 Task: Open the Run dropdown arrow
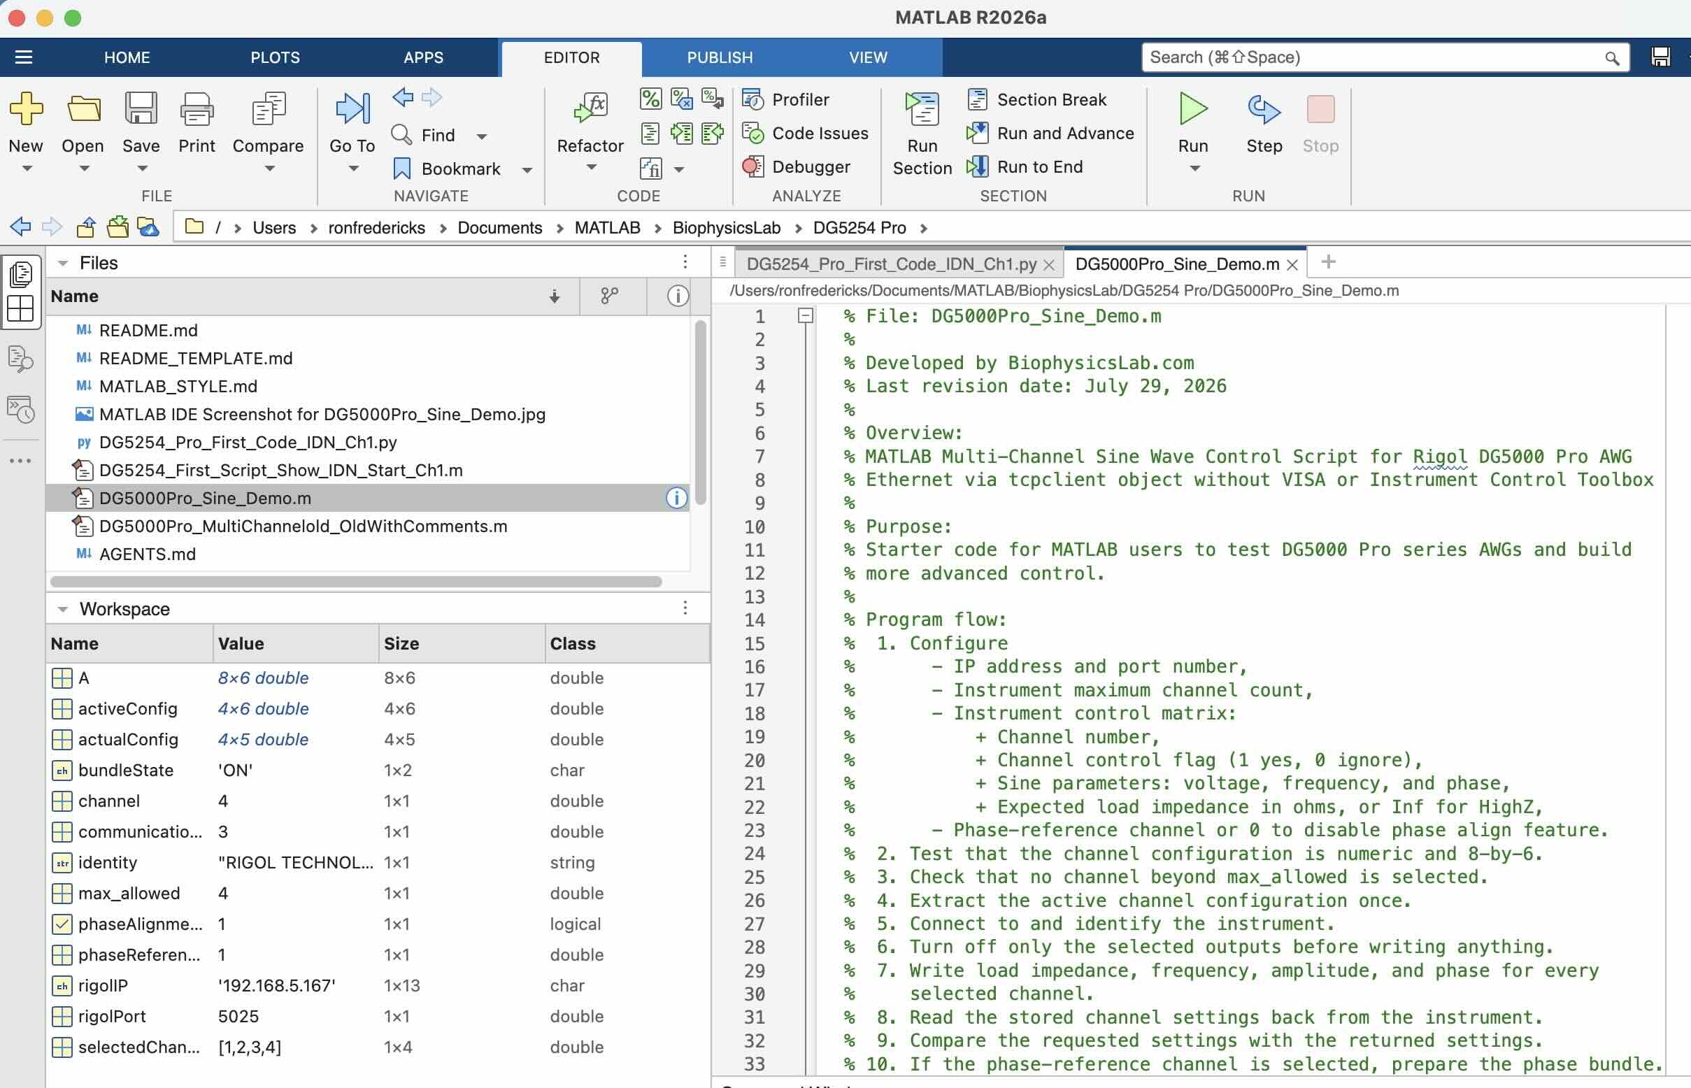point(1194,168)
